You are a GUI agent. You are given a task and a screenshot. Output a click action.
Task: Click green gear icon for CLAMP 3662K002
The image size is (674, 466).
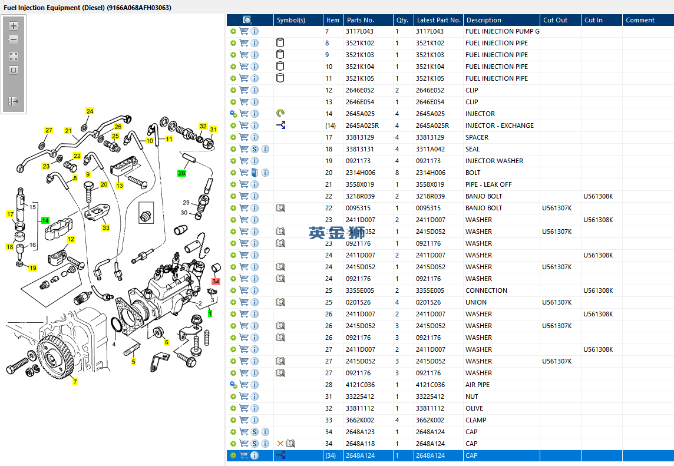pos(233,420)
